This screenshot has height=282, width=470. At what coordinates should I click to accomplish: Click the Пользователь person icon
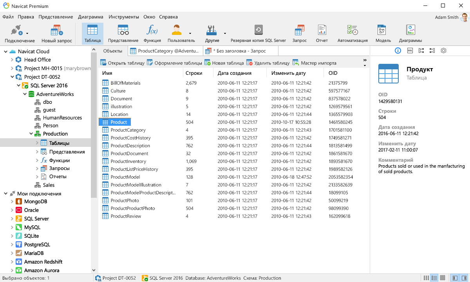177,30
